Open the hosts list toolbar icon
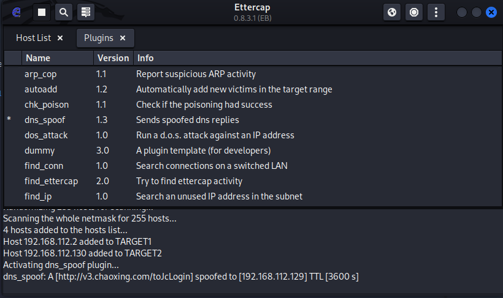Viewport: 503px width, 298px height. click(85, 12)
